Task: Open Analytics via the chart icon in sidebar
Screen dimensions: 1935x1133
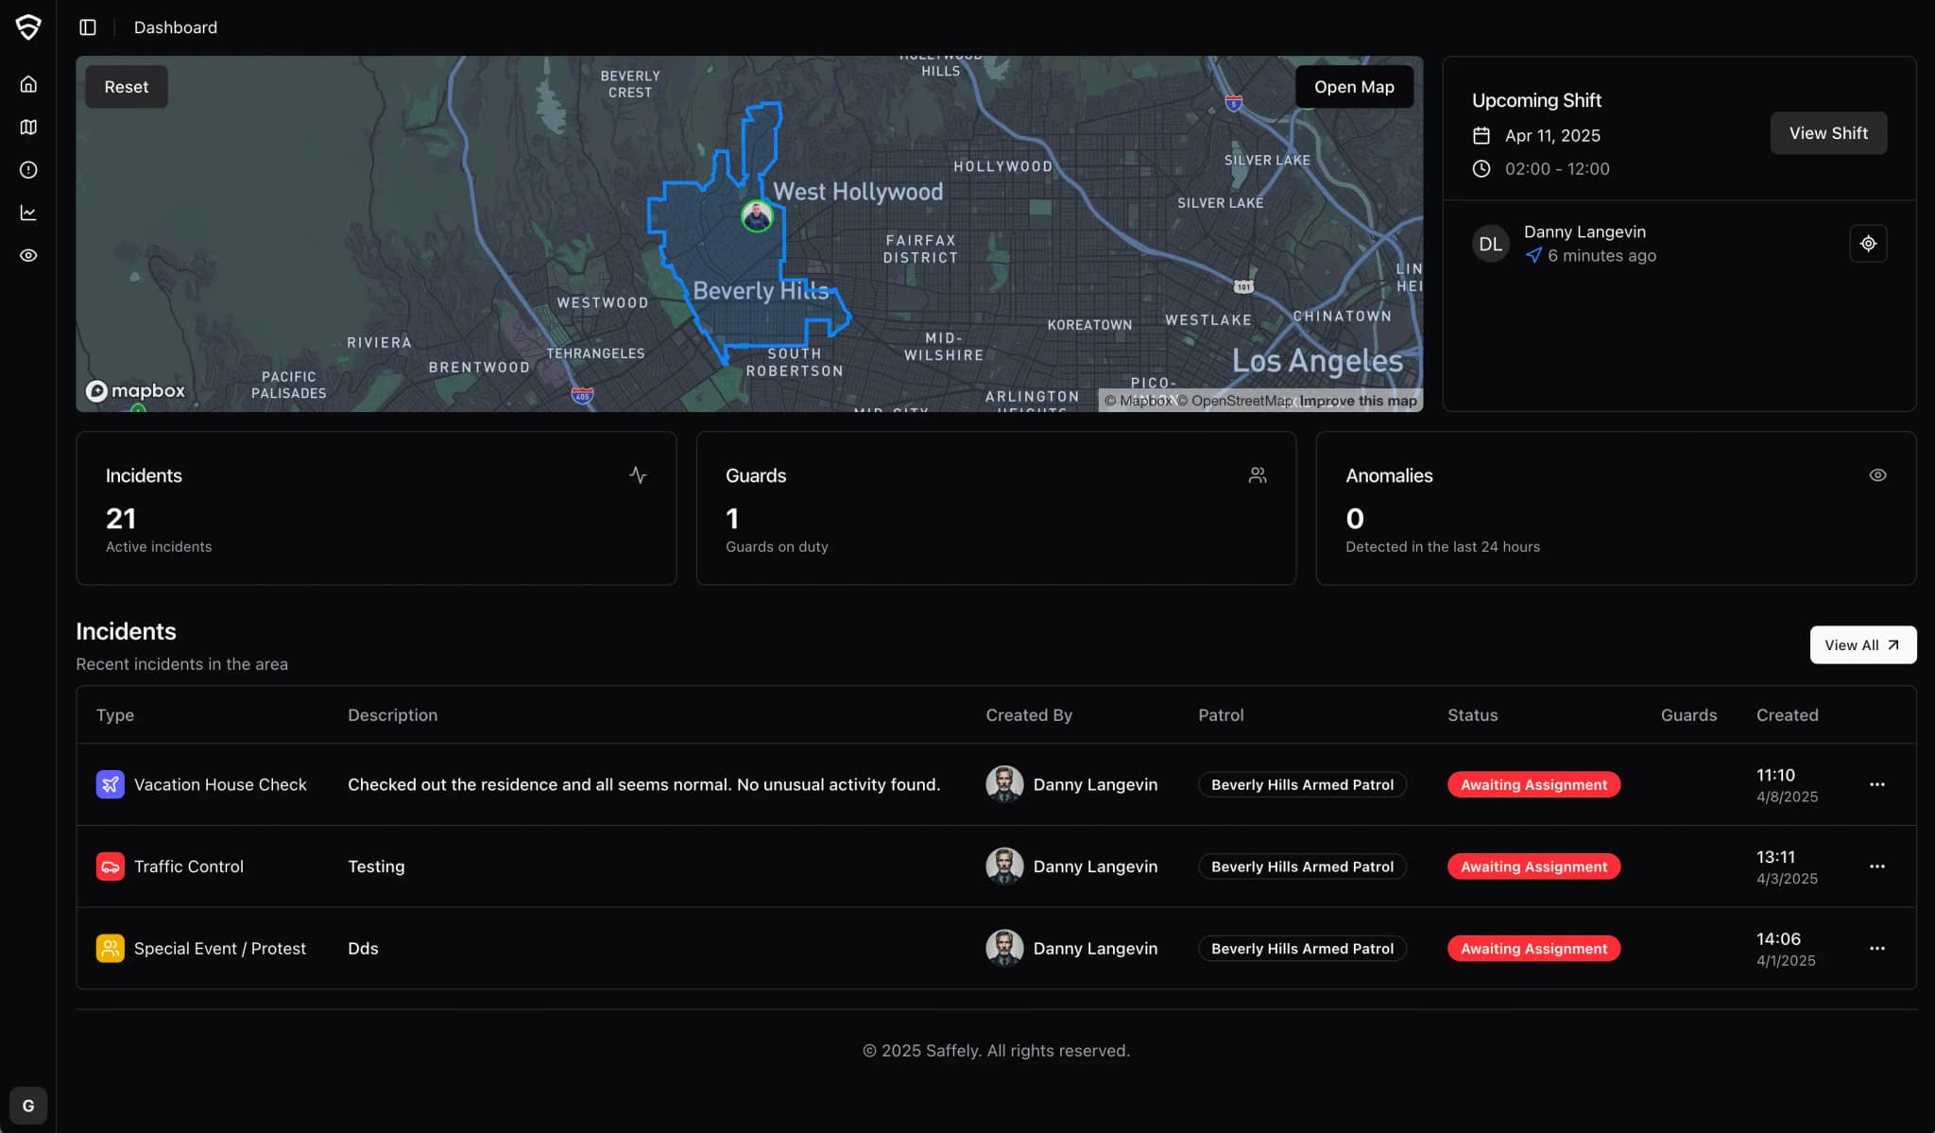Action: click(x=28, y=213)
